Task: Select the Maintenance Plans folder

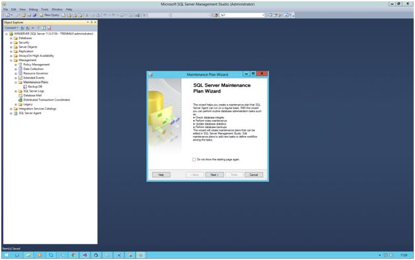Action: click(36, 82)
